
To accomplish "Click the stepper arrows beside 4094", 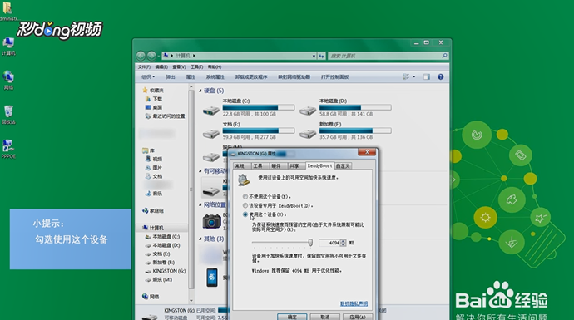I will coord(343,243).
